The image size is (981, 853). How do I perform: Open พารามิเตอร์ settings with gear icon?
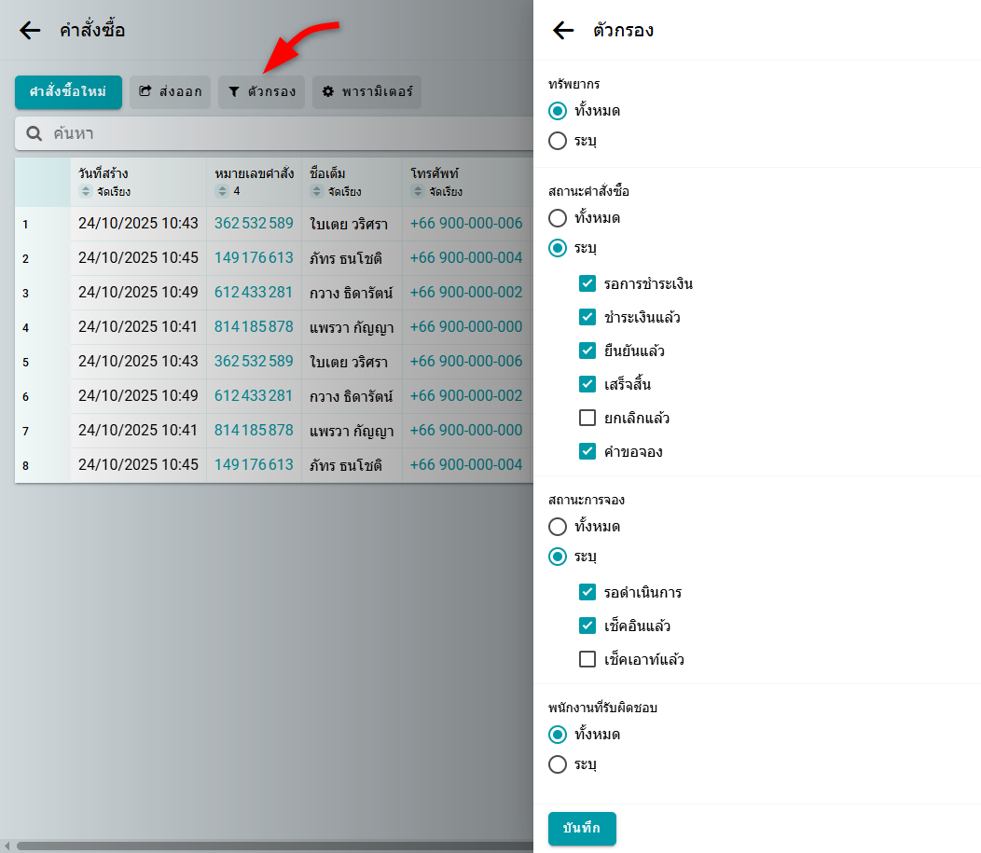[x=366, y=92]
